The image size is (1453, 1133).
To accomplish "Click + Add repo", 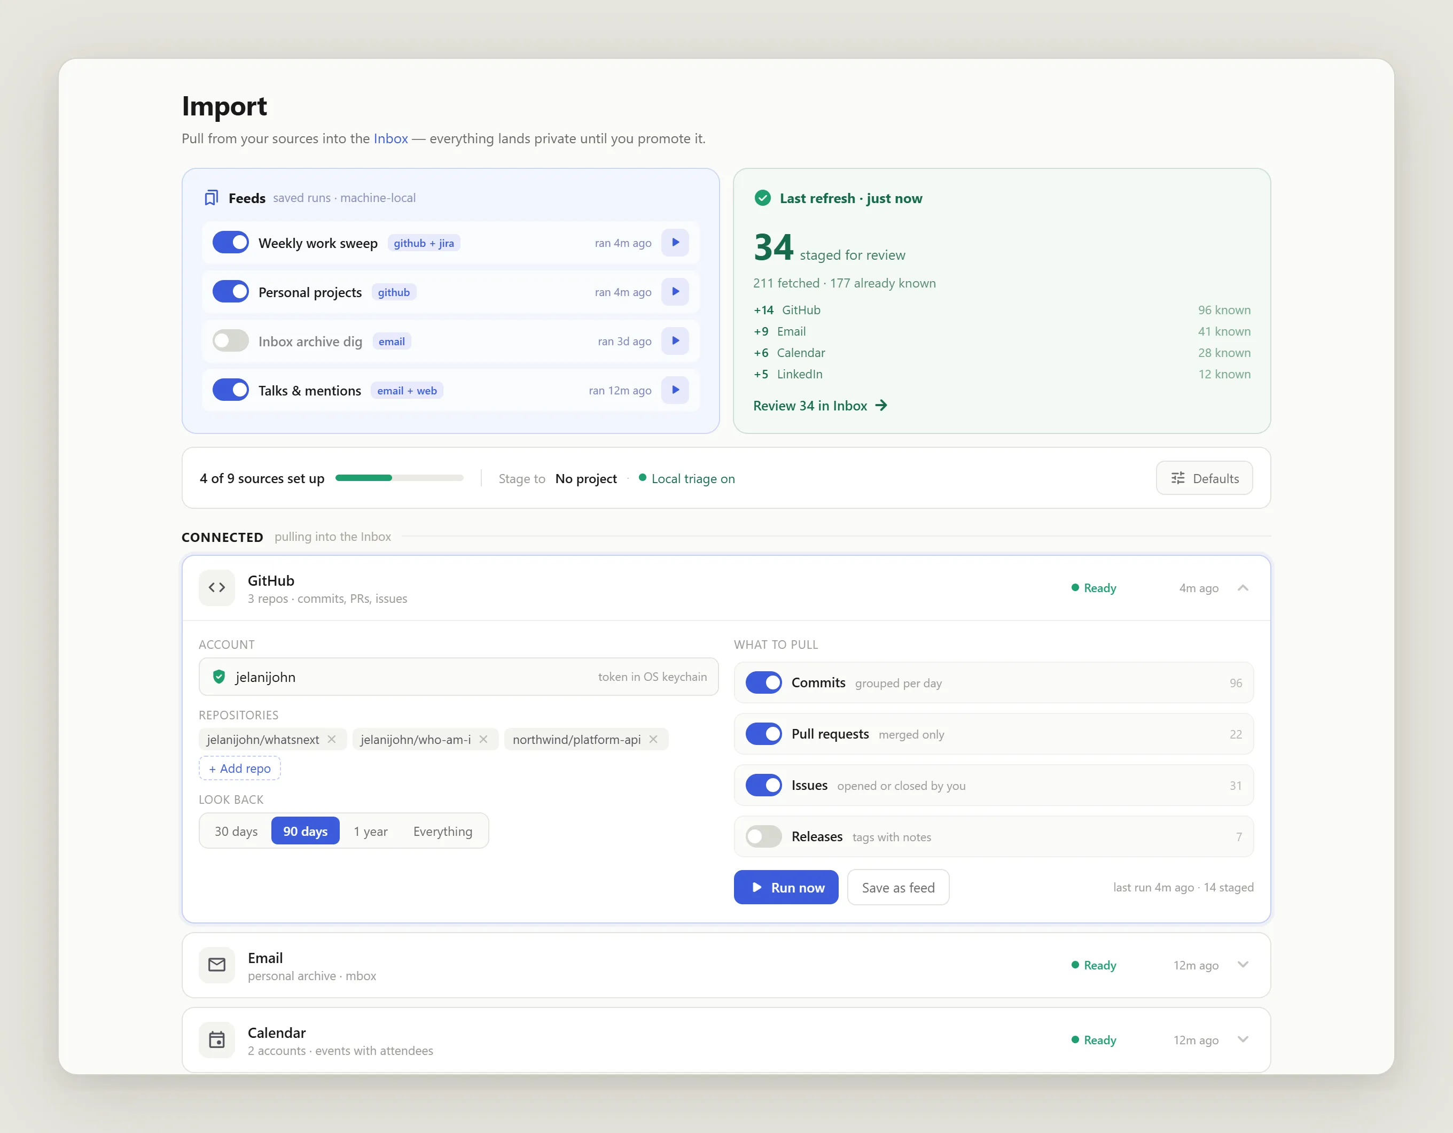I will point(239,768).
